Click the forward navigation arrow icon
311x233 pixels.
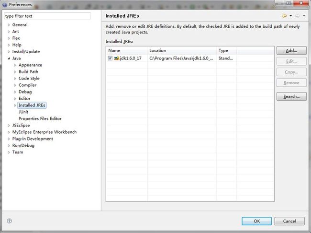(297, 16)
